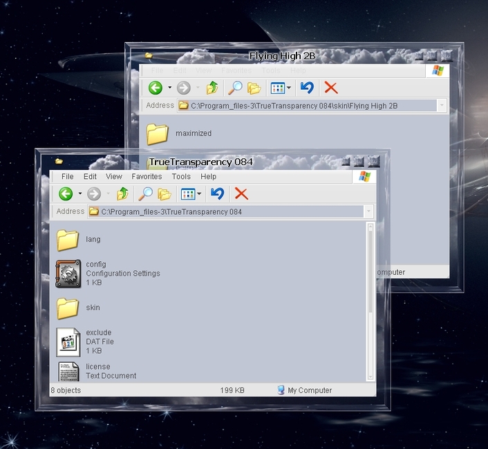This screenshot has height=449, width=488.
Task: Open File menu in TrueTransparency 084 window
Action: tap(68, 176)
